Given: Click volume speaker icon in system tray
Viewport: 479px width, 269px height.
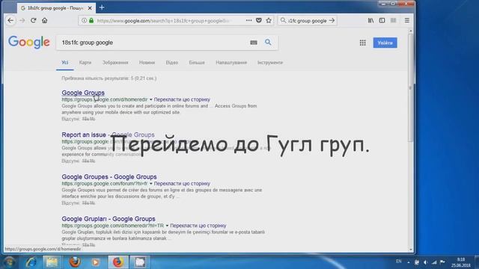Looking at the screenshot, I should 425,262.
